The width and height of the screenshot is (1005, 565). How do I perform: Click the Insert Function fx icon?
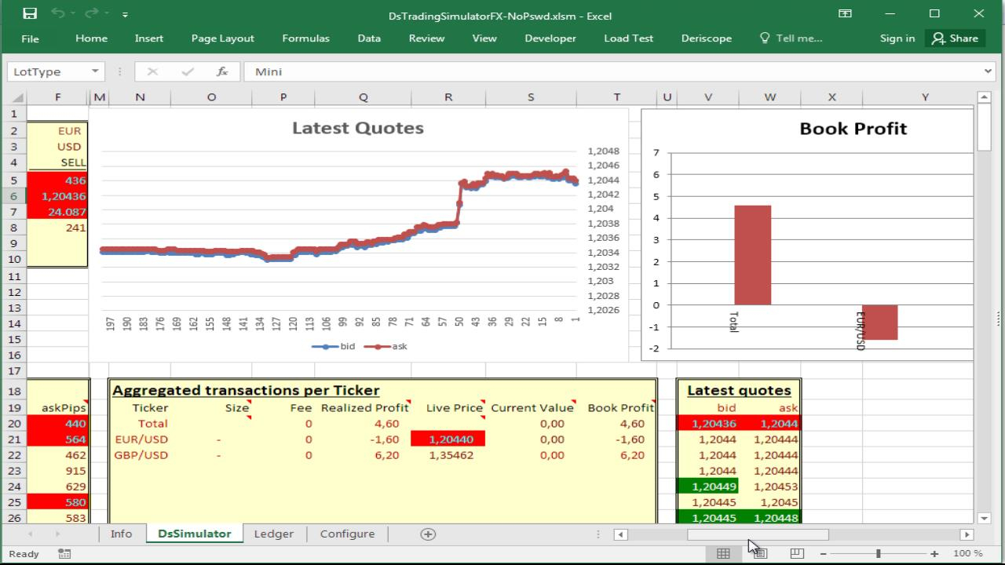pos(222,71)
